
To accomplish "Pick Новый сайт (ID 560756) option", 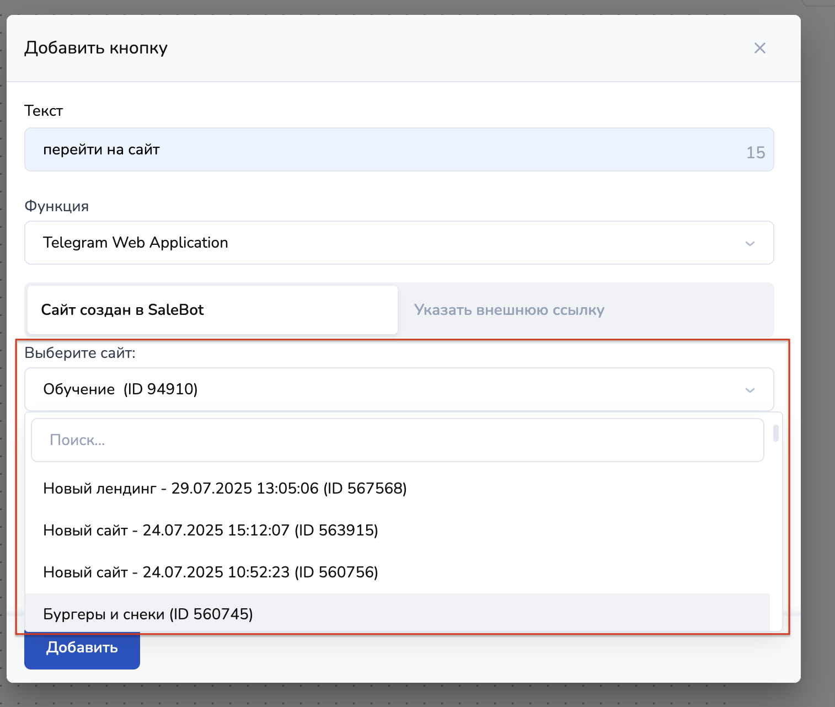I will (x=211, y=572).
